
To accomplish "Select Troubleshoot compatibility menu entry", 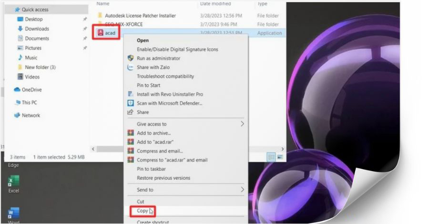I will (165, 76).
